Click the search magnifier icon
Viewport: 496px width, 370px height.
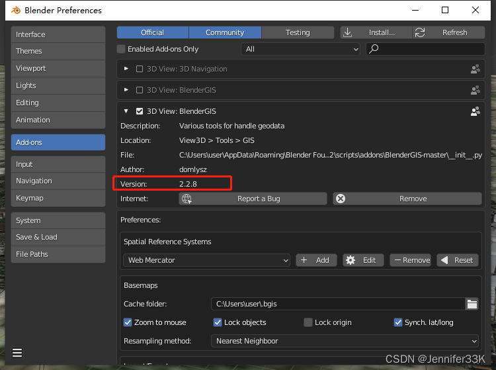click(x=374, y=49)
